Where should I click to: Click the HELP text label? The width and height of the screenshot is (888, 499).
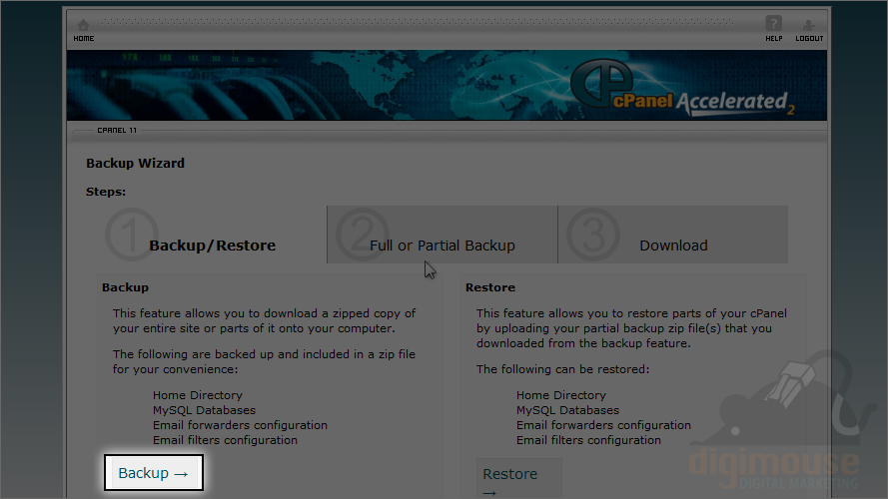(774, 39)
